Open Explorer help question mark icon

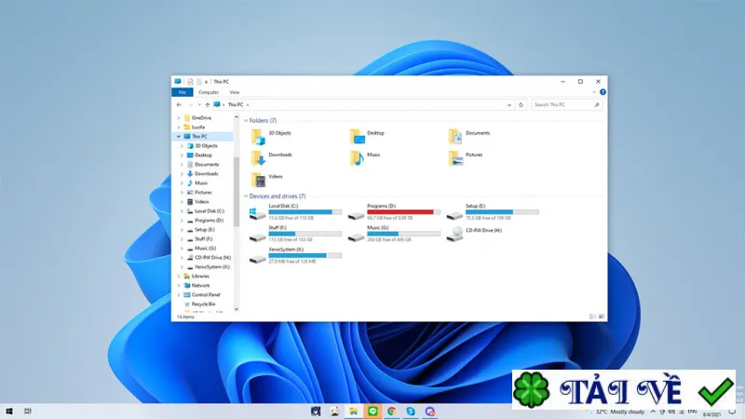pos(603,92)
